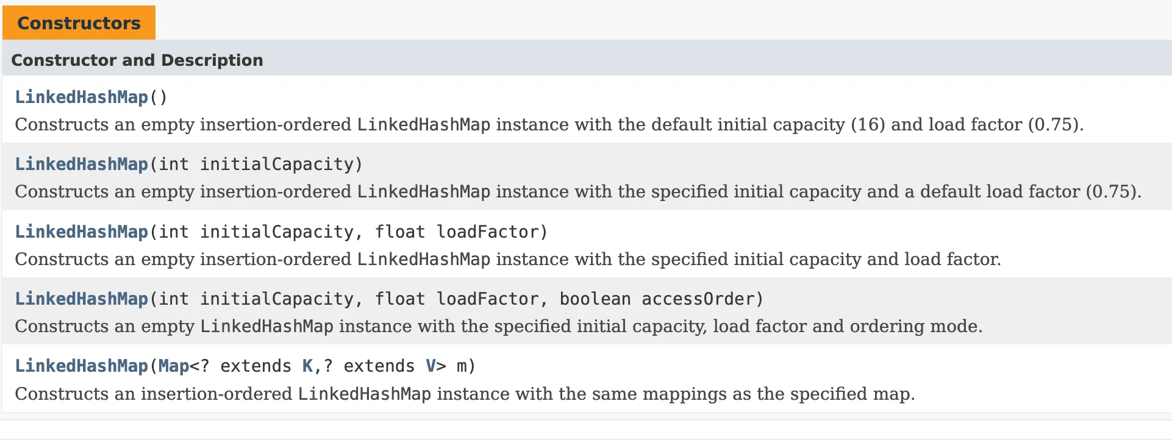Open LinkedHashMap link with boolean accessOrder parameter

point(81,299)
